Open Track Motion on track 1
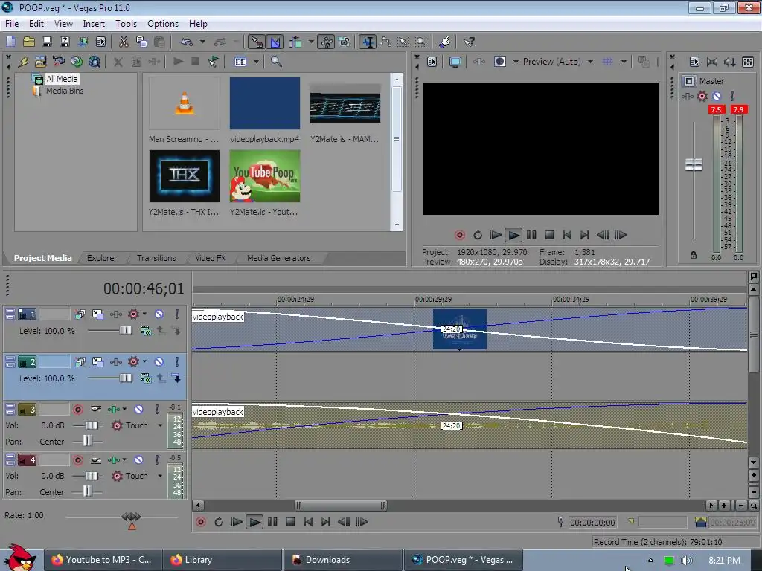The height and width of the screenshot is (571, 762). (97, 314)
